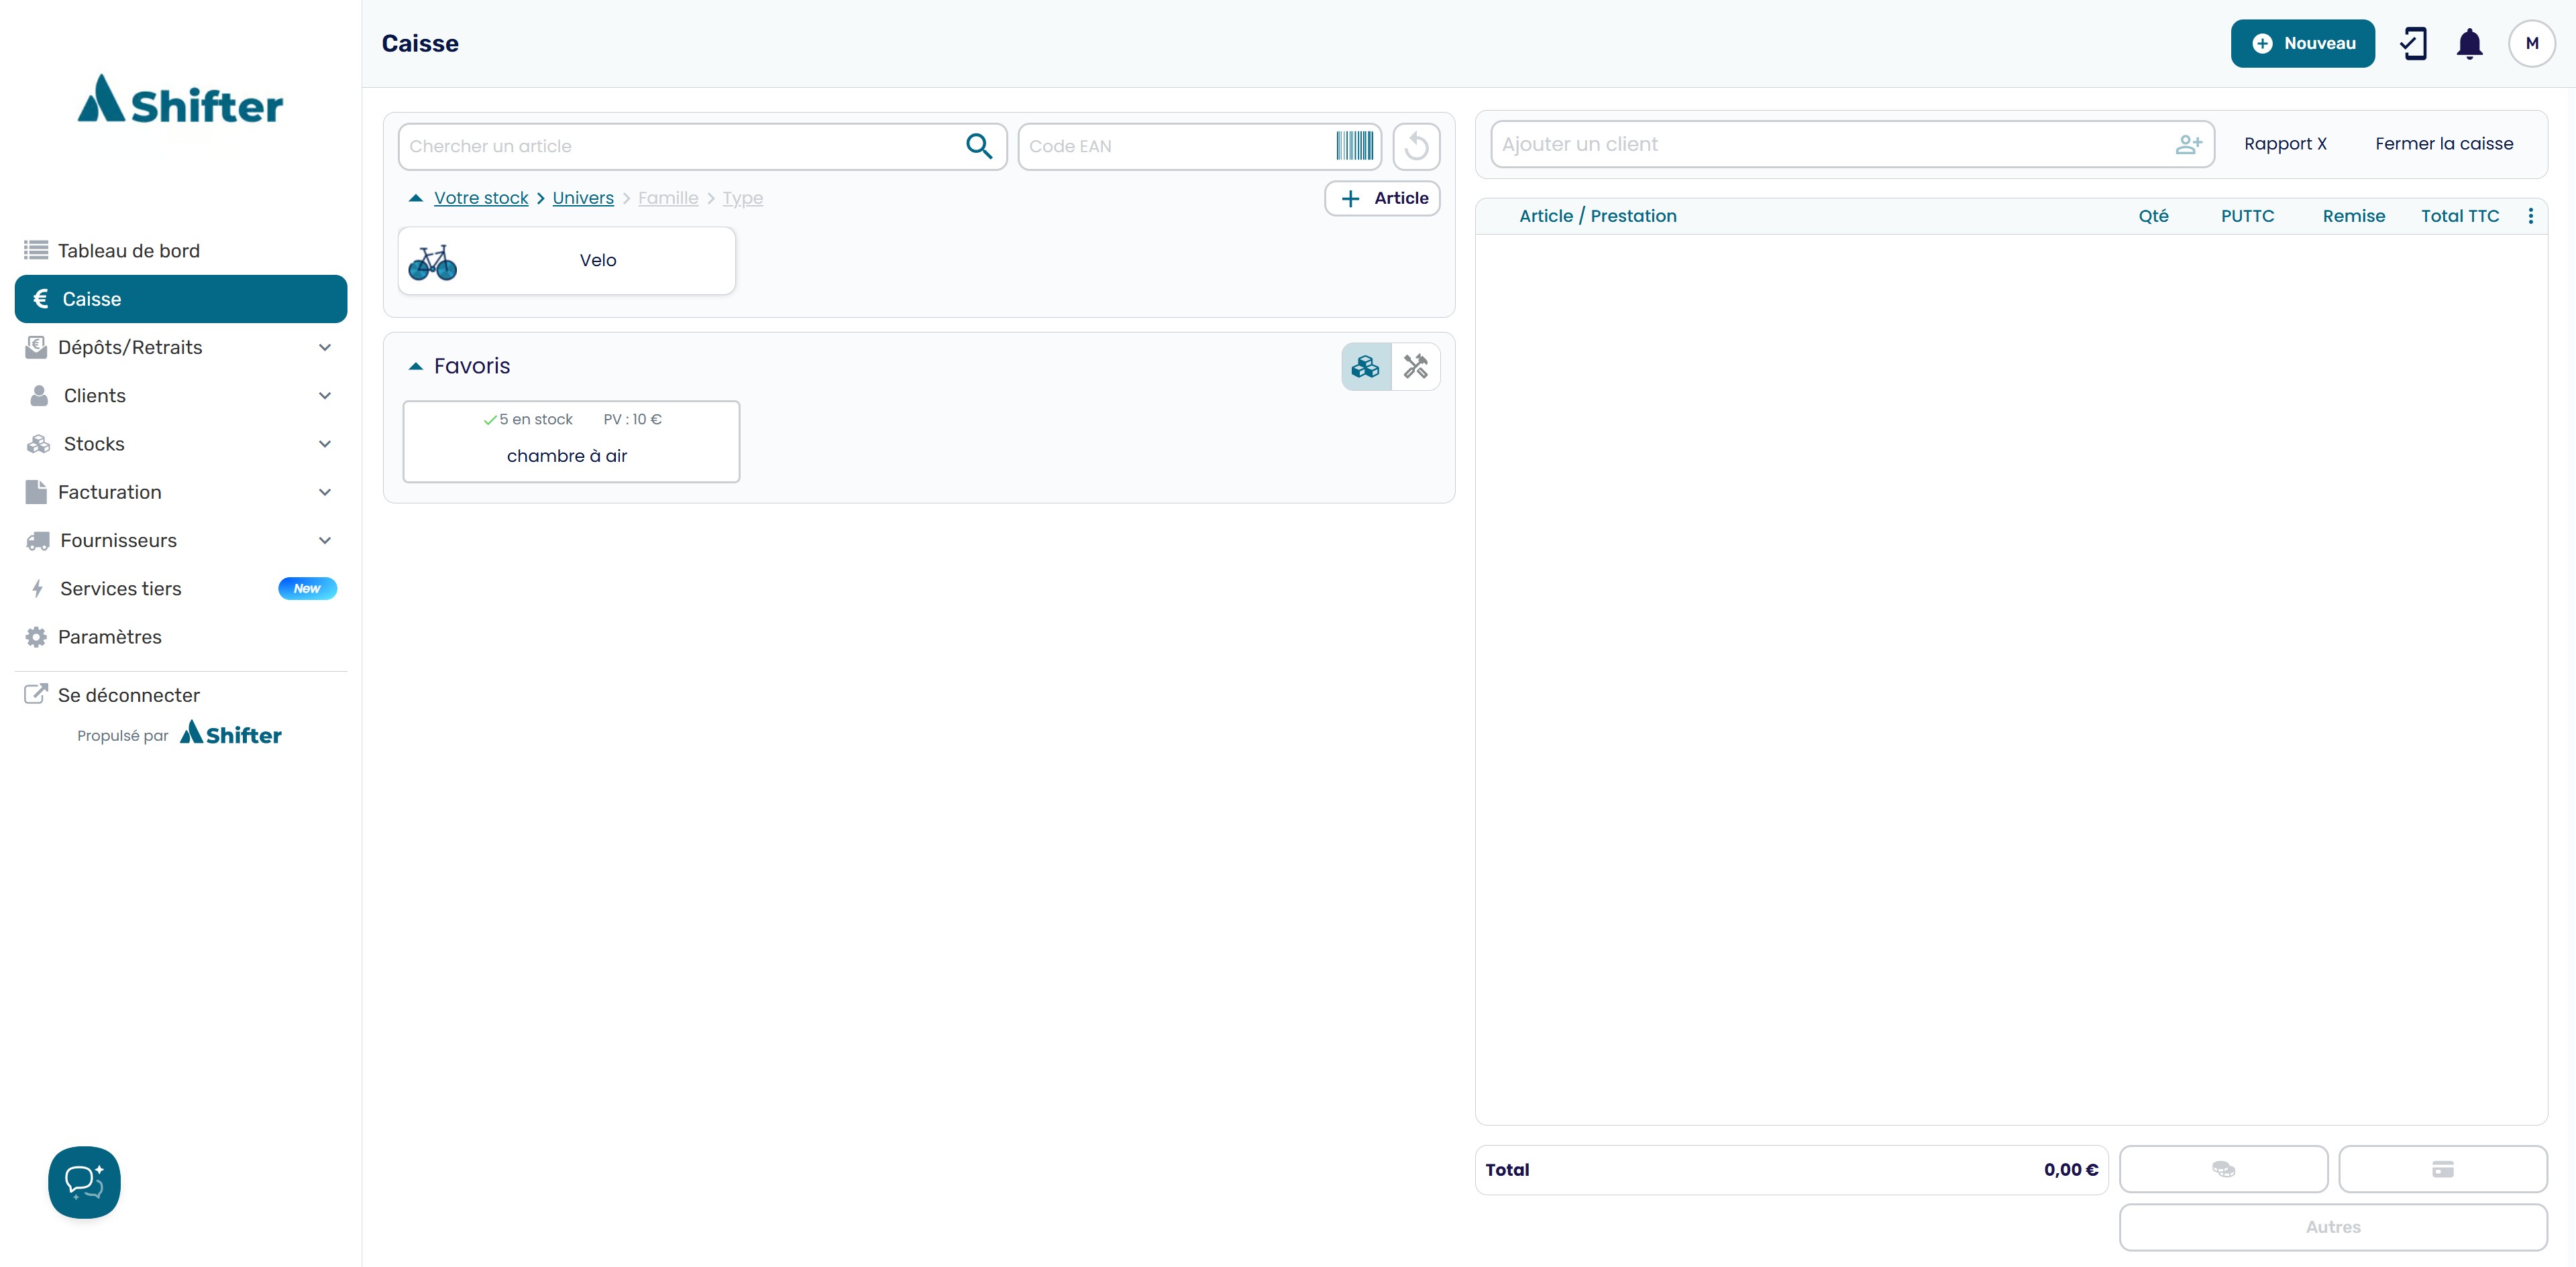Viewport: 2576px width, 1267px height.
Task: Collapse the Votre stock browser
Action: coord(416,198)
